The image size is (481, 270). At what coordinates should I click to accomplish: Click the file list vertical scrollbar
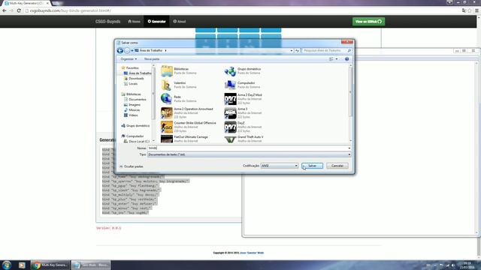coord(350,91)
